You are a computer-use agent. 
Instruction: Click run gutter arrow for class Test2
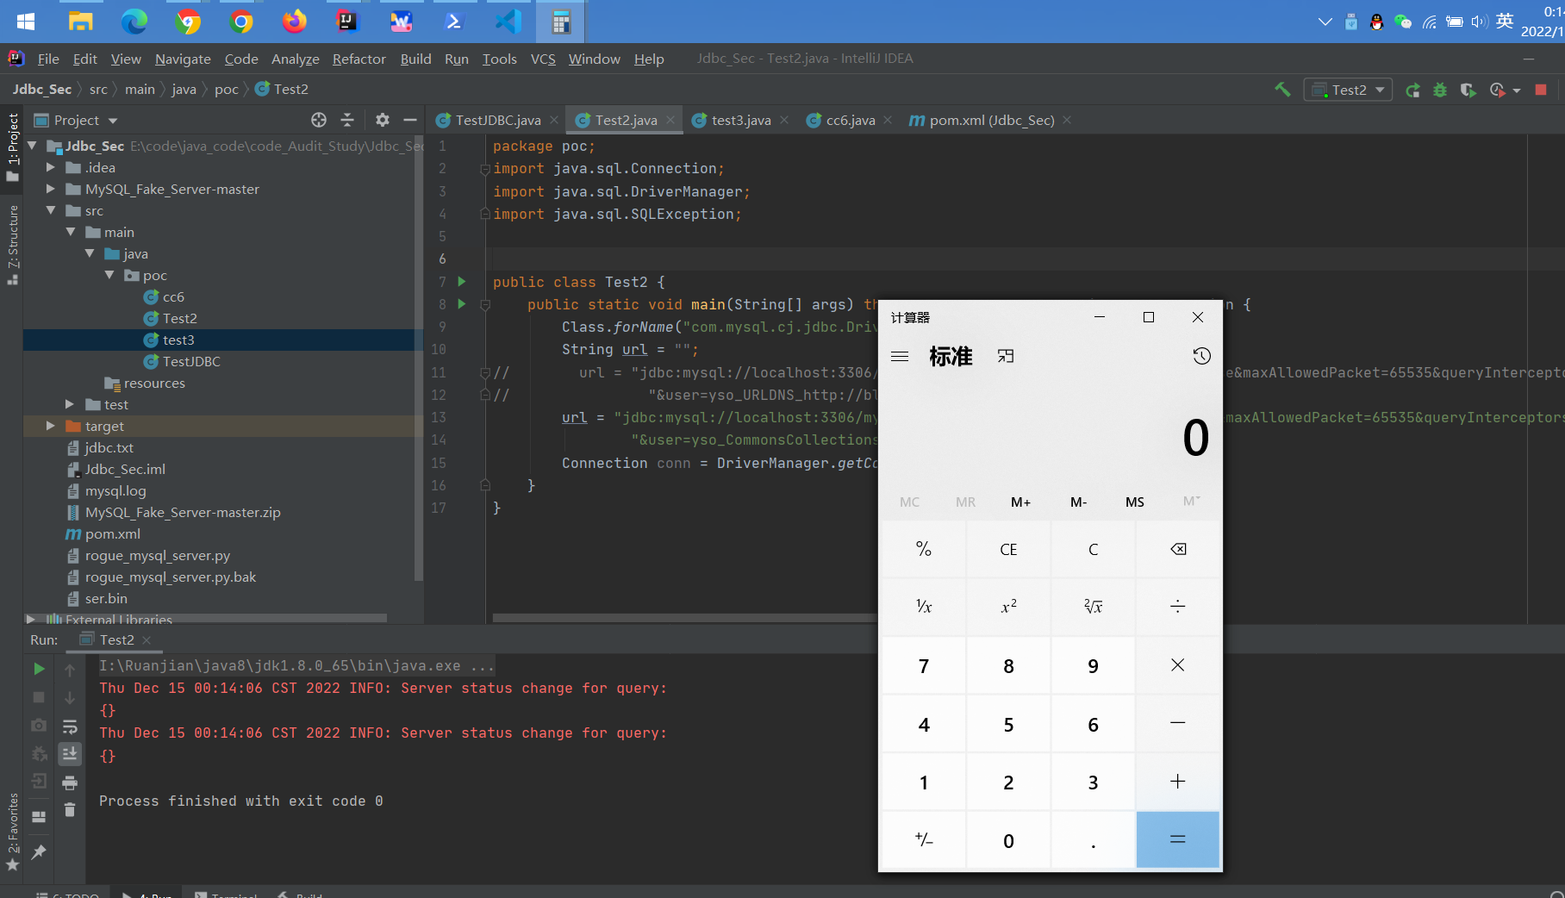(x=462, y=281)
